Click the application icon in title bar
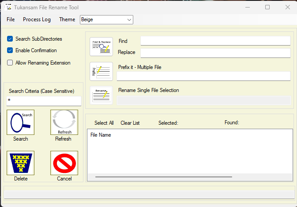The height and width of the screenshot is (207, 297). [x=8, y=7]
